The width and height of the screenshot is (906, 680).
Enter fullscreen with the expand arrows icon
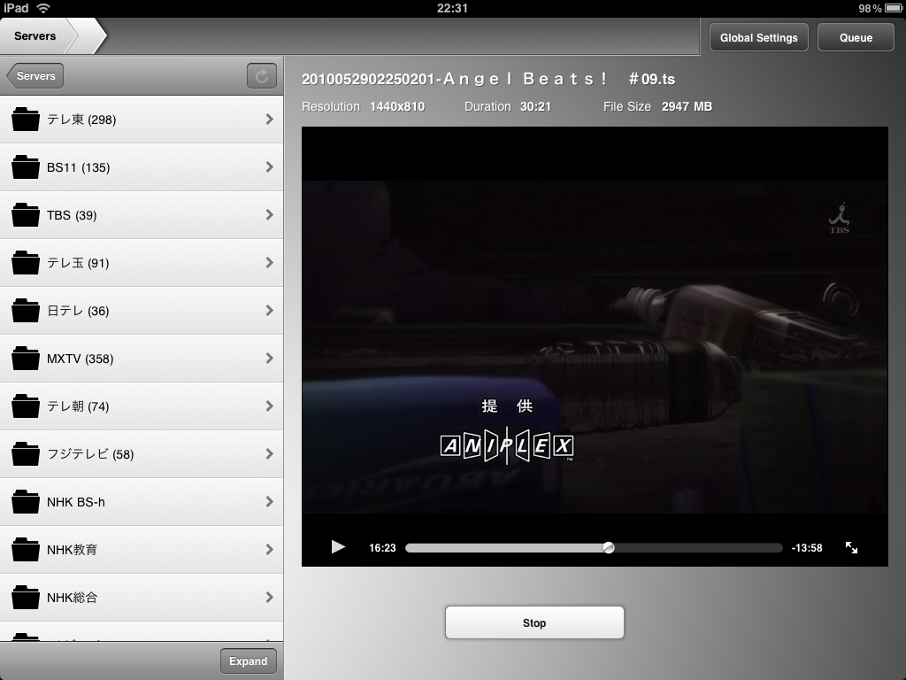[851, 548]
